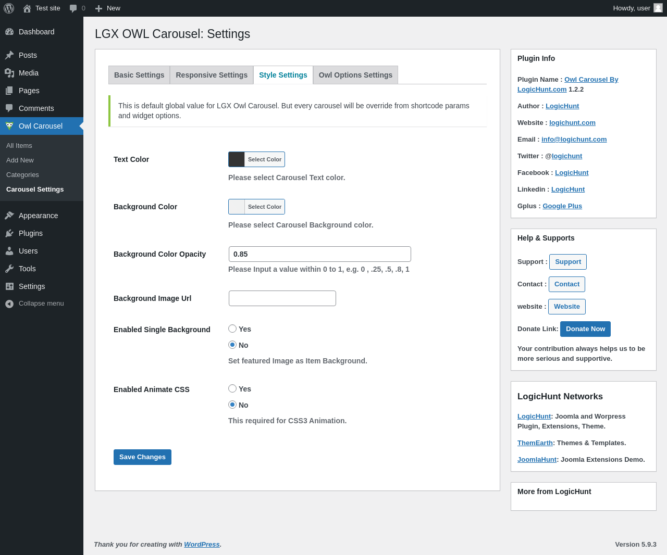Click the Appearance paintbrush icon

9,216
